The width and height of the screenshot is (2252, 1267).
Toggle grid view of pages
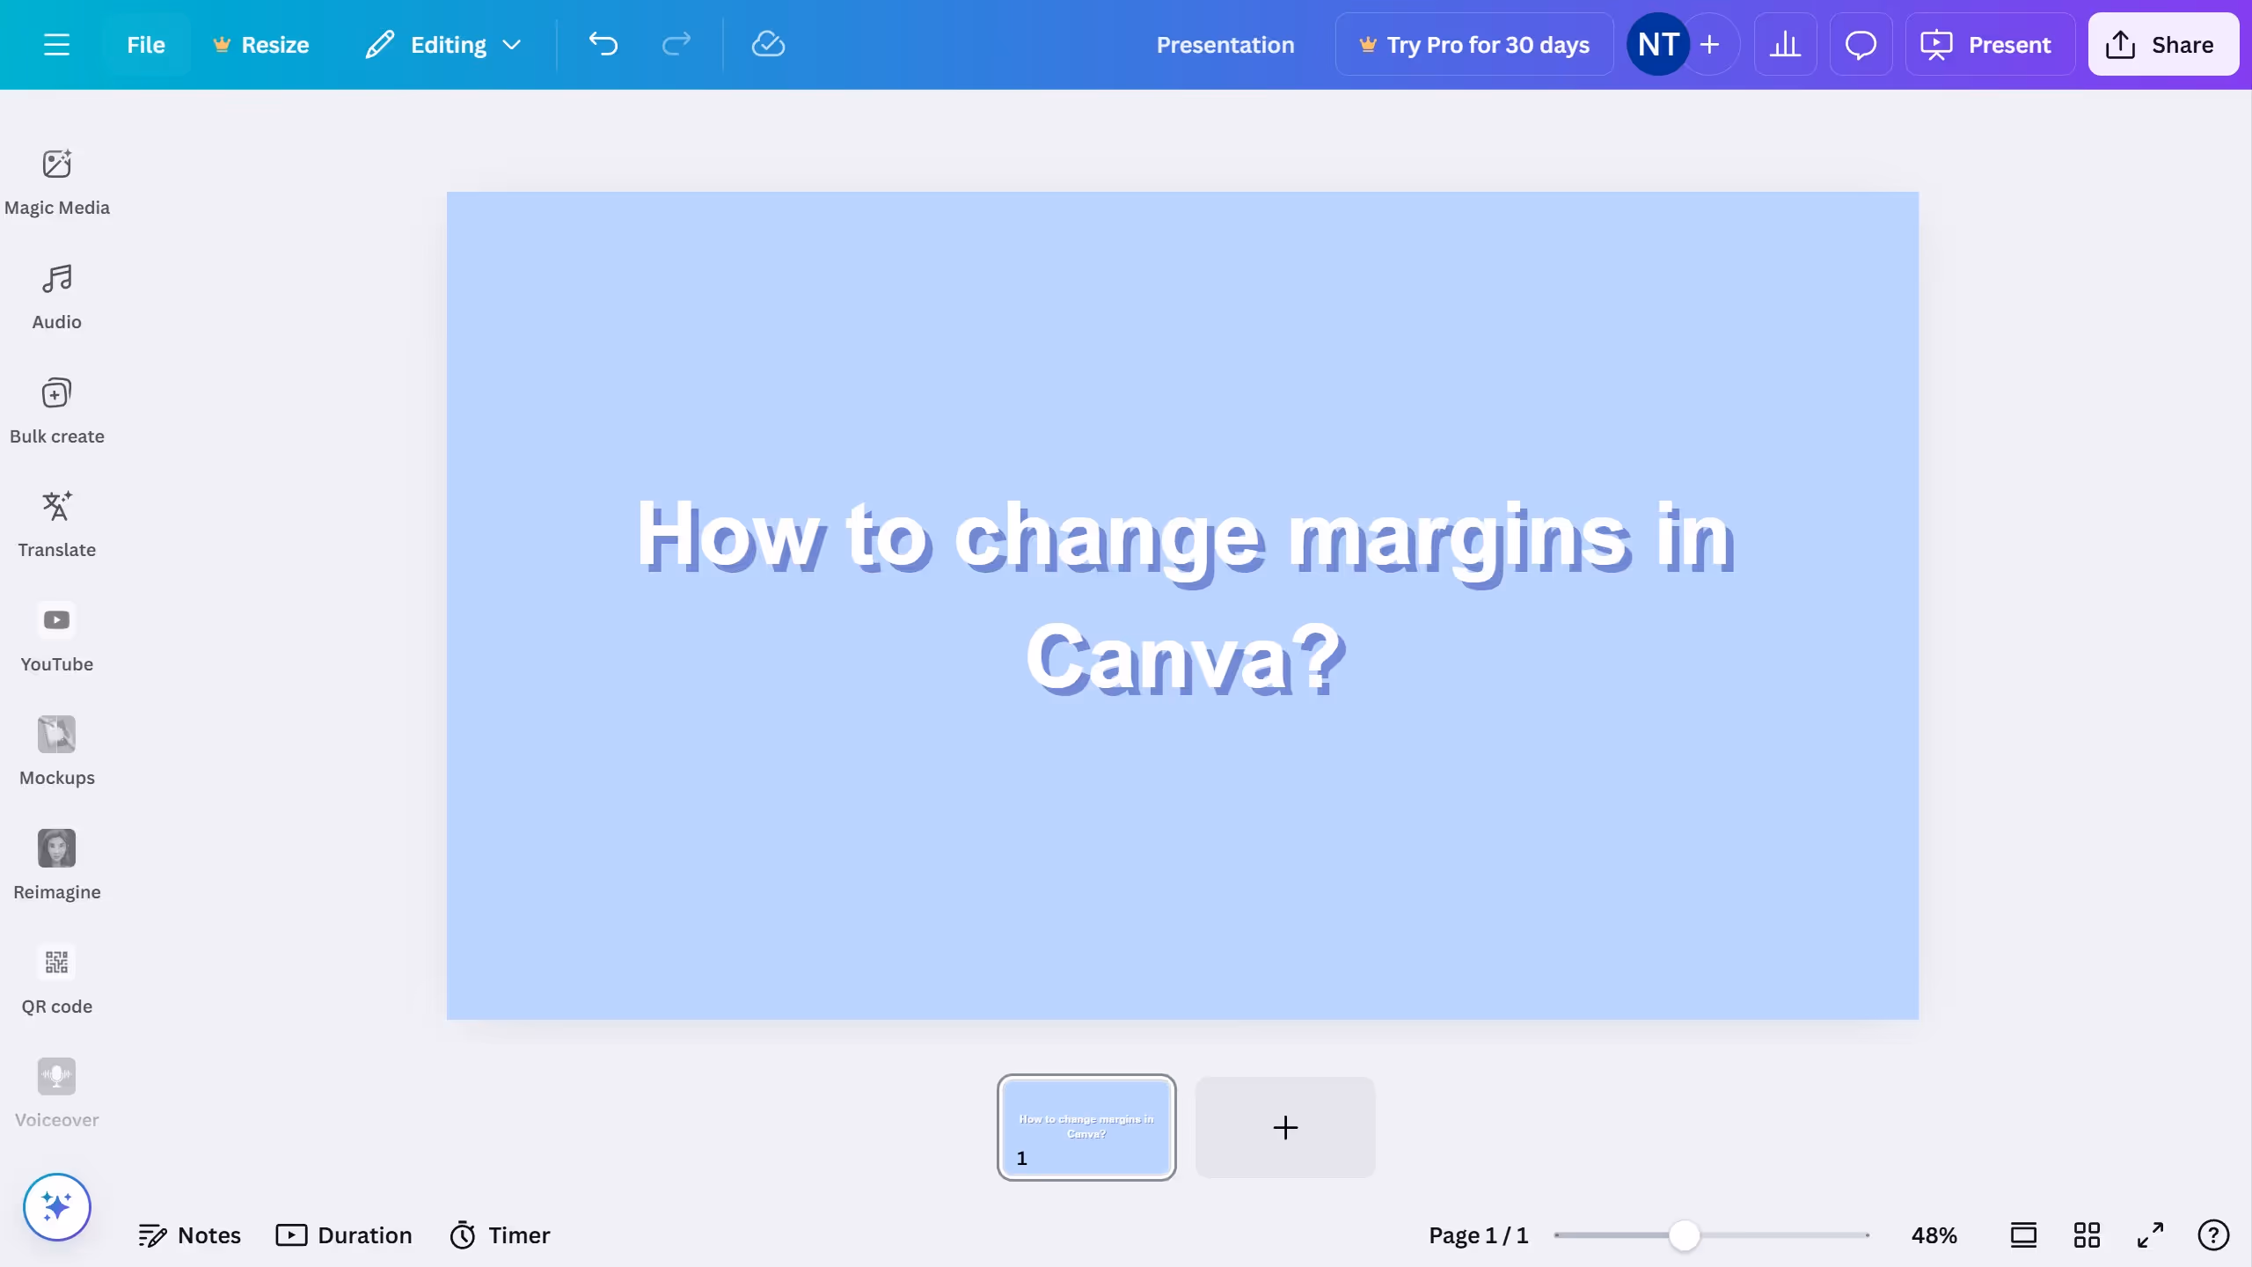coord(2087,1235)
